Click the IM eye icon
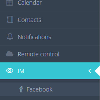This screenshot has height=100, width=100. pyautogui.click(x=10, y=71)
